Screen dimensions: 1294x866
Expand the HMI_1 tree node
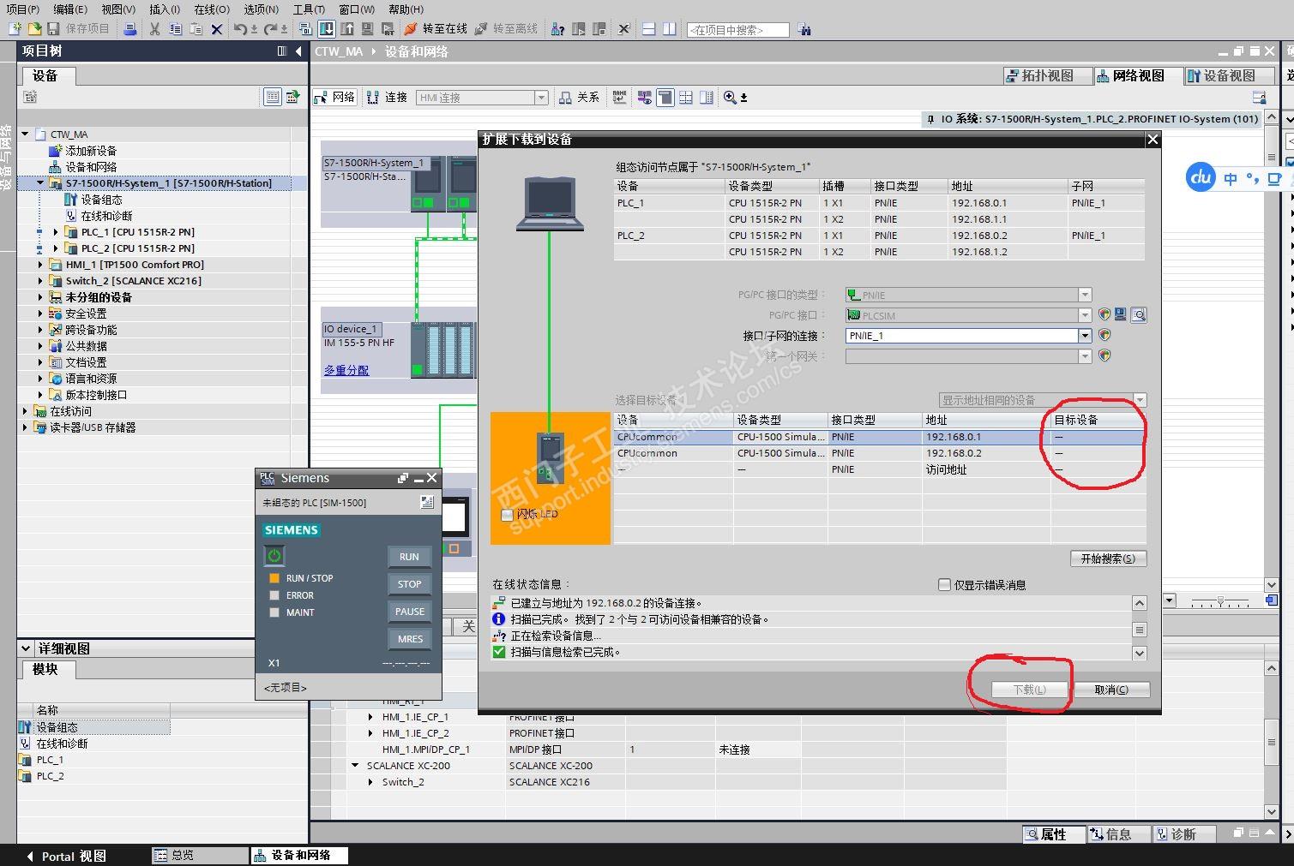(40, 265)
